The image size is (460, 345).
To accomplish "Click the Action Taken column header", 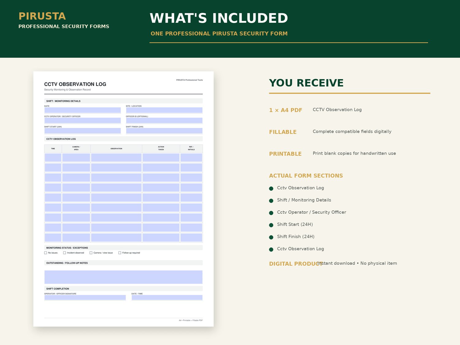I will [161, 148].
